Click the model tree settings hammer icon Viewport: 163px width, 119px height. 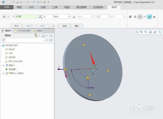click(36, 36)
